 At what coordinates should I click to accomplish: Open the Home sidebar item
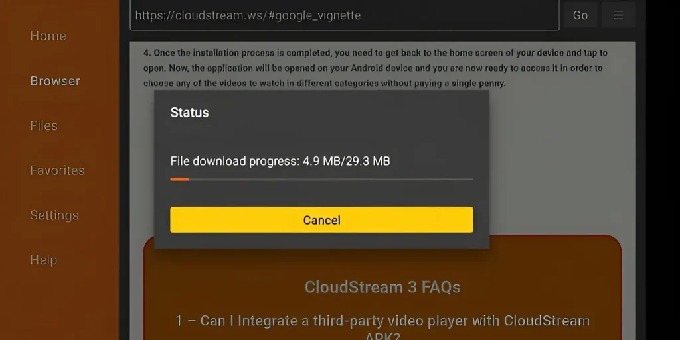48,36
